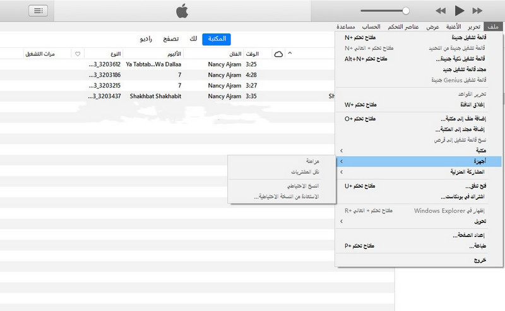Choose فتح تدفق (Open Stream)

point(419,186)
